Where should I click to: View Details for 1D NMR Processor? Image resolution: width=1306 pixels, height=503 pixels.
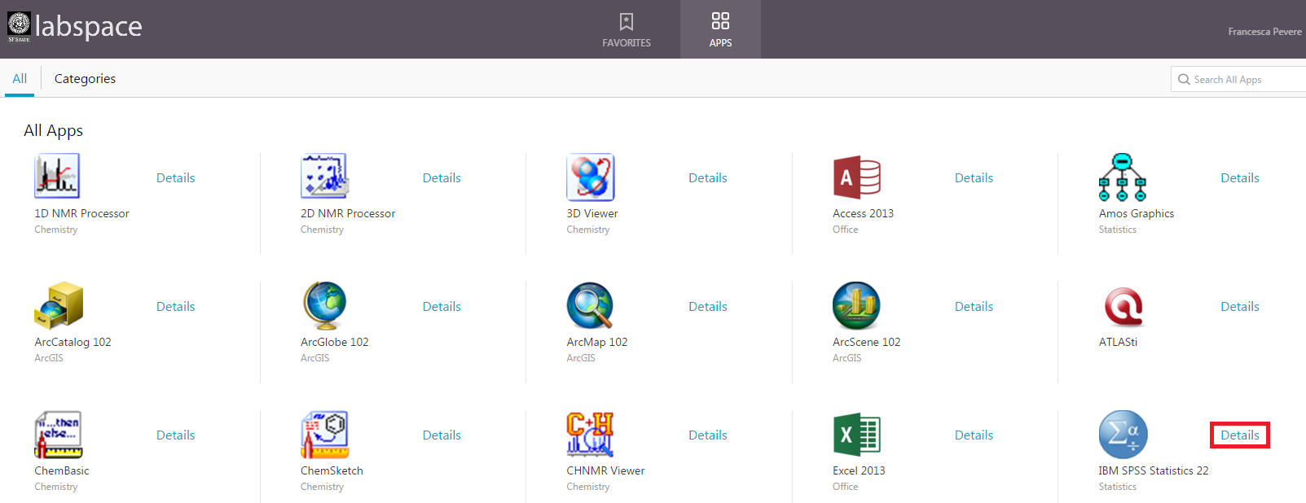[x=175, y=177]
